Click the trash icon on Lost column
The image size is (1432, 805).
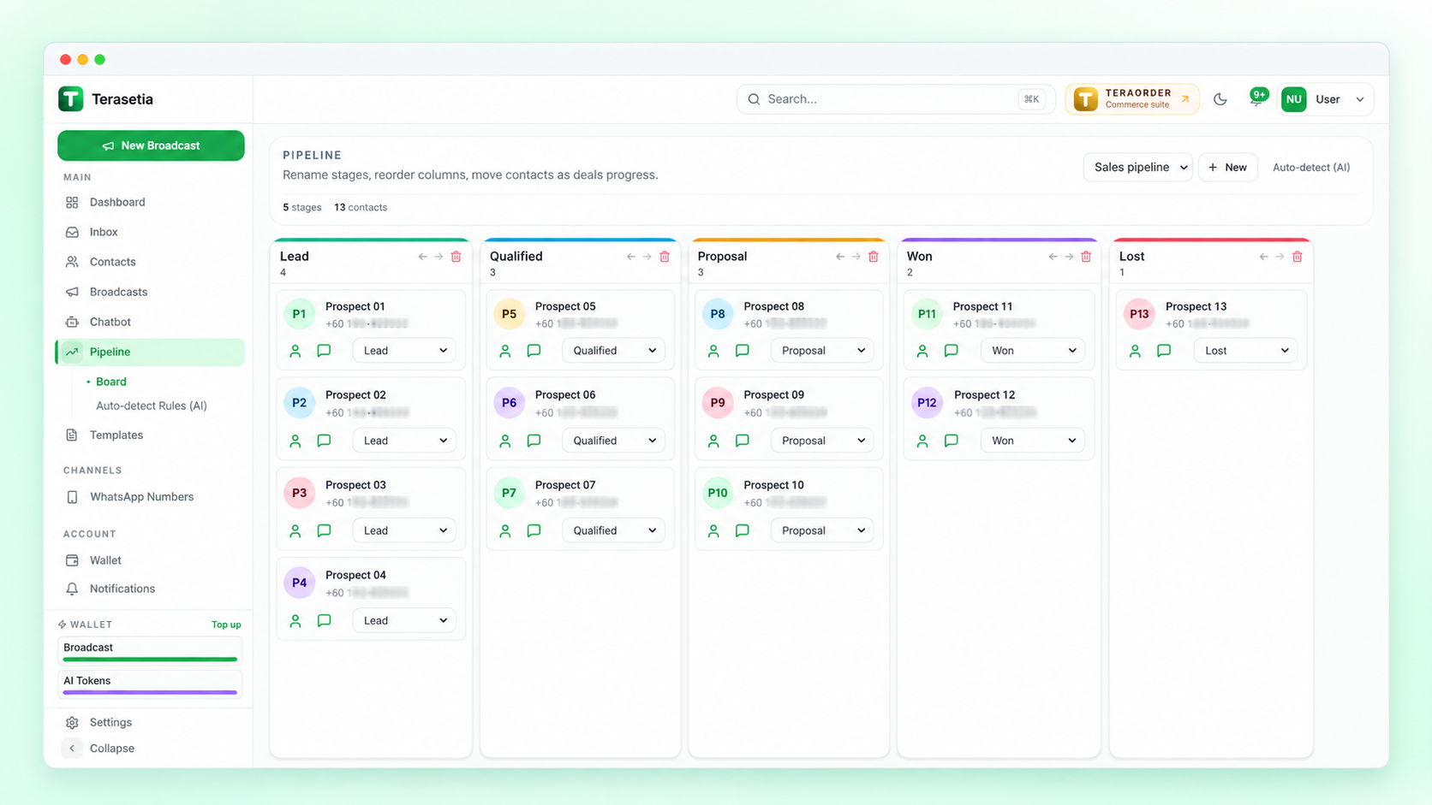point(1298,257)
